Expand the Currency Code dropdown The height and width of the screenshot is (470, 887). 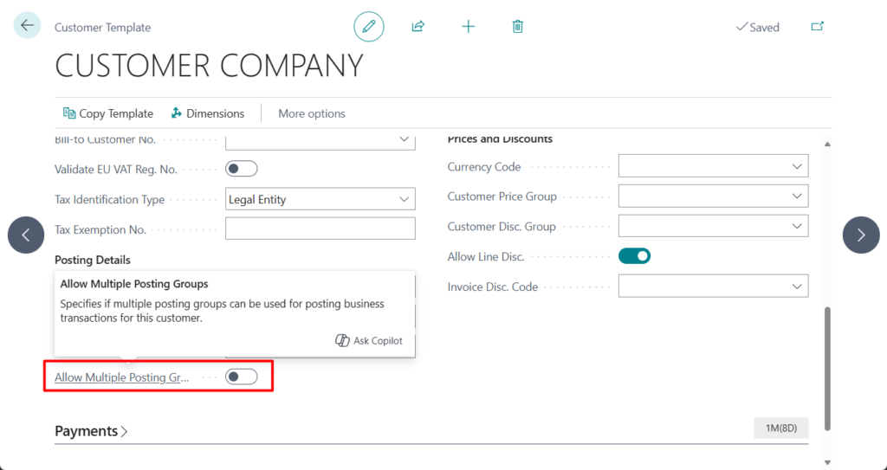712,167
